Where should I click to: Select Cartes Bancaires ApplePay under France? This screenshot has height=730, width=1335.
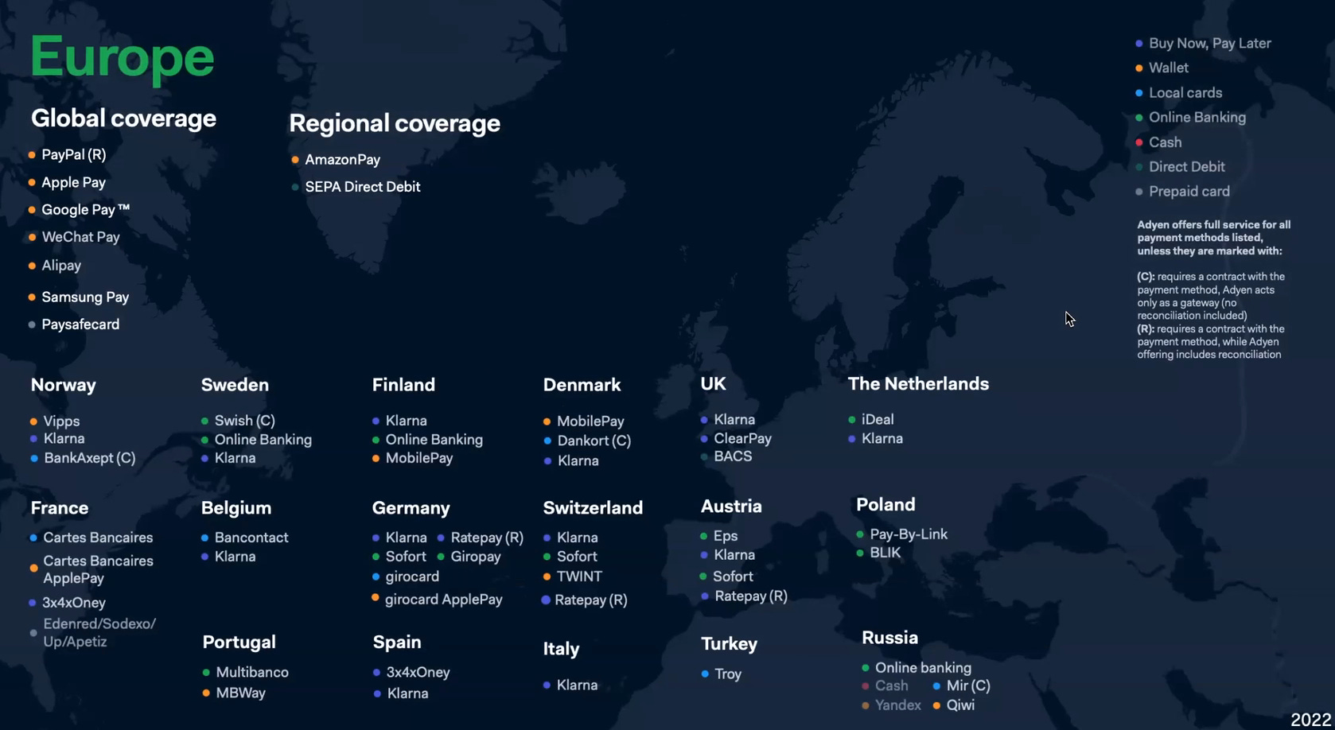tap(98, 569)
